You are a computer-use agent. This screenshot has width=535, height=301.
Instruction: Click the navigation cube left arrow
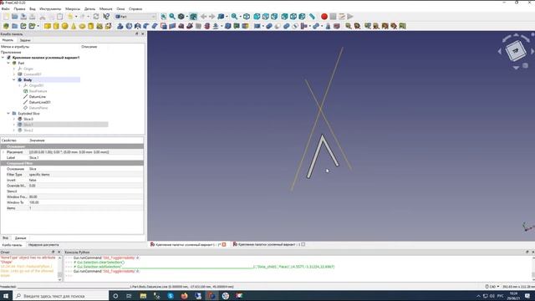(x=500, y=52)
